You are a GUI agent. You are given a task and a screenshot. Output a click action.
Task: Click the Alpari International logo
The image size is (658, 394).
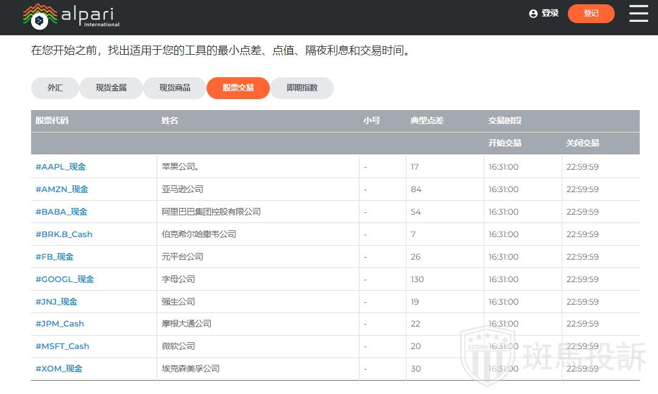point(71,16)
